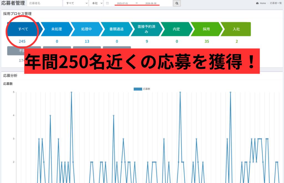Click the 9 count under 面接予約済み
The height and width of the screenshot is (183, 284).
click(147, 41)
